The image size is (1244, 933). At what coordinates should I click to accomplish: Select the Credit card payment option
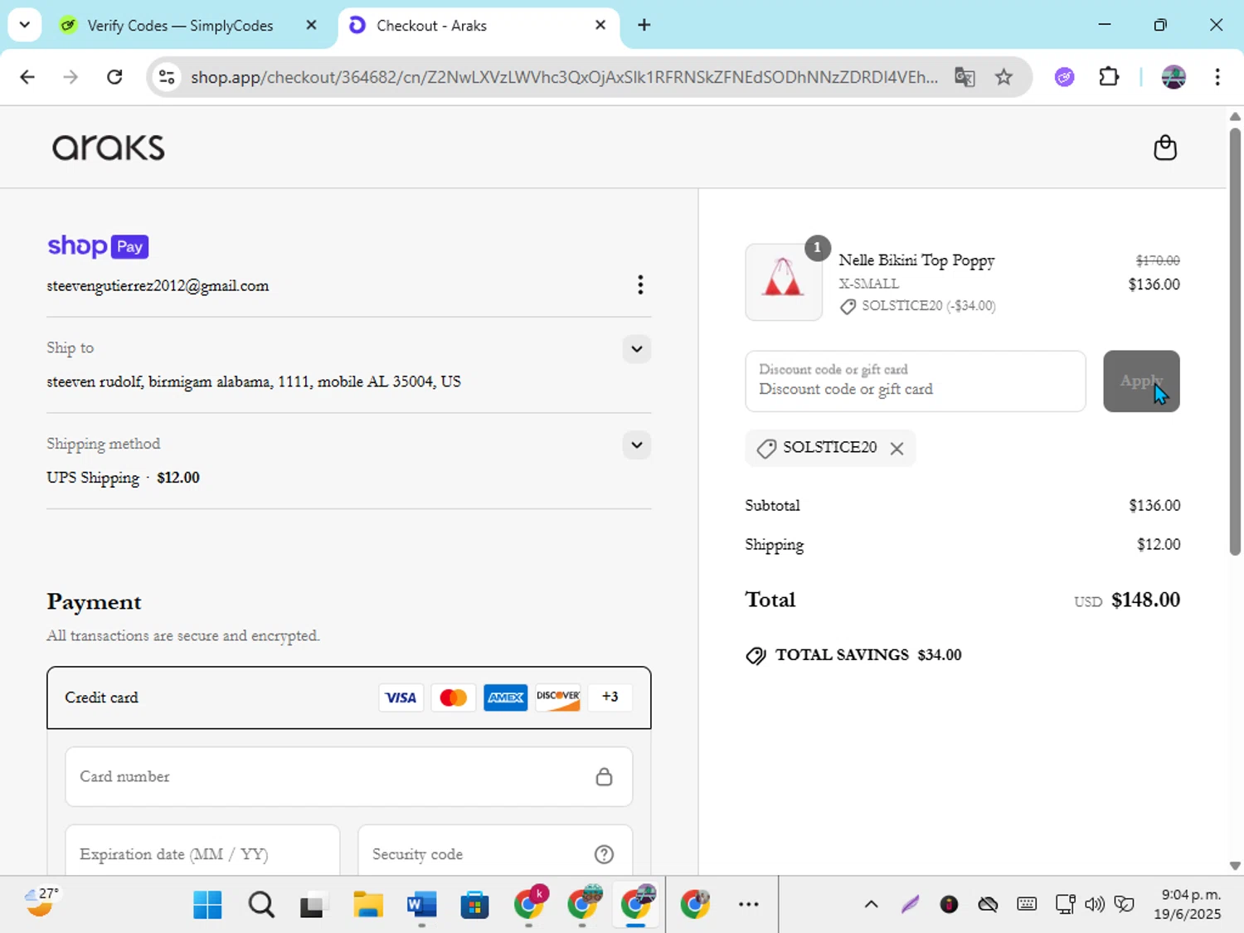(x=348, y=697)
